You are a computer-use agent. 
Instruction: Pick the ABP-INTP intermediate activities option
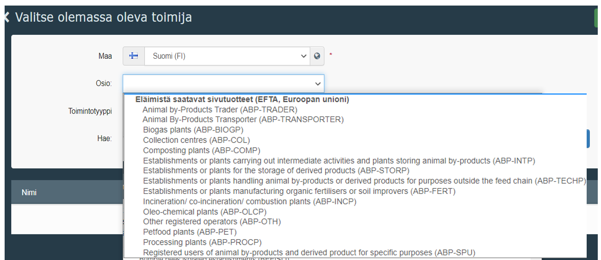click(339, 161)
